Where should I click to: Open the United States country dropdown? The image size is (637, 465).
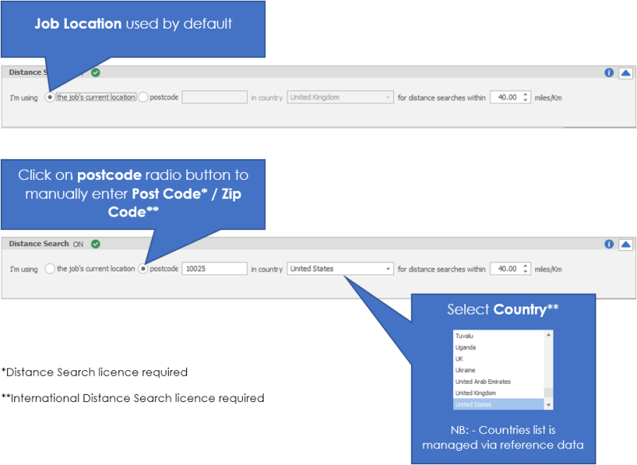pos(340,269)
